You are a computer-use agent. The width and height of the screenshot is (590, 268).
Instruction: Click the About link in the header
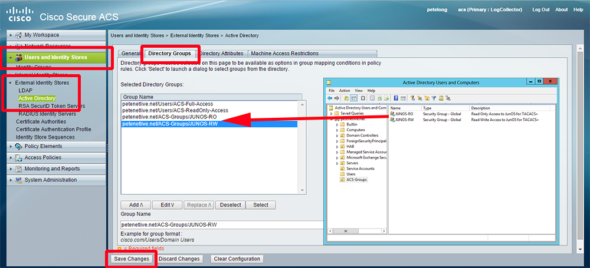click(x=562, y=10)
